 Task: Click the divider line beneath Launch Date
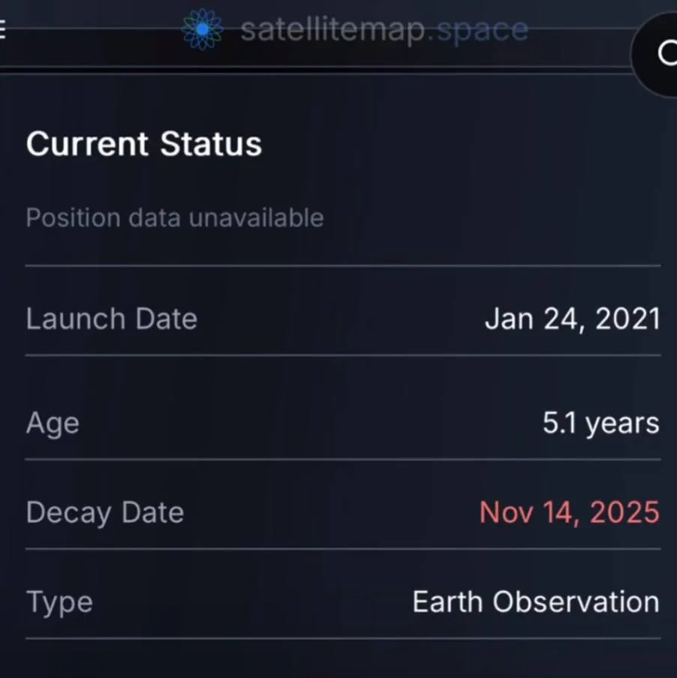343,355
